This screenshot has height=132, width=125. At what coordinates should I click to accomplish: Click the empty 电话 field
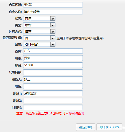point(53,86)
